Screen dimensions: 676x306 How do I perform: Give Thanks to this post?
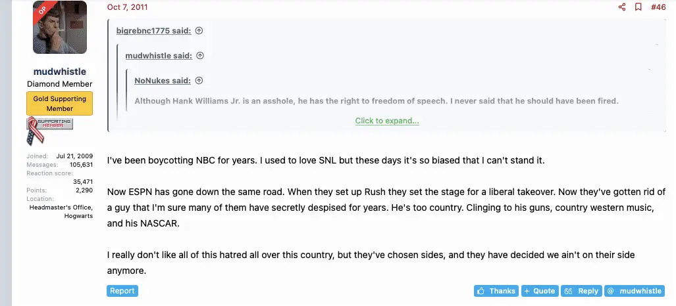coord(496,291)
